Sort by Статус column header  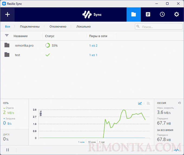click(x=50, y=36)
